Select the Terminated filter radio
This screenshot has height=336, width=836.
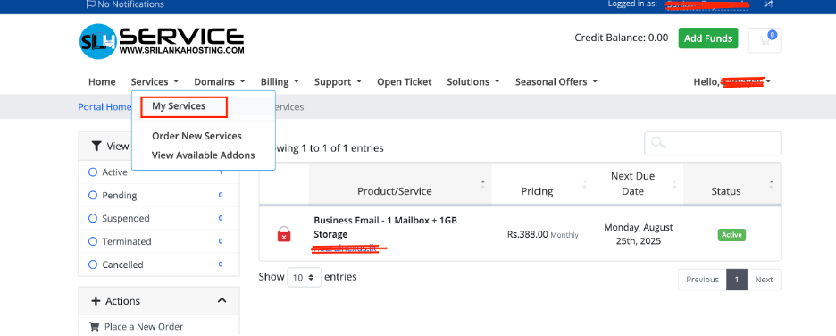(x=93, y=241)
